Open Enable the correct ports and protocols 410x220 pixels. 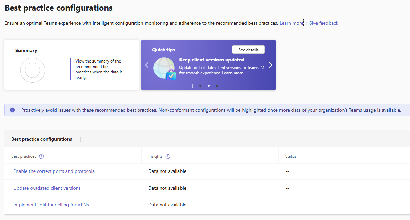[54, 171]
